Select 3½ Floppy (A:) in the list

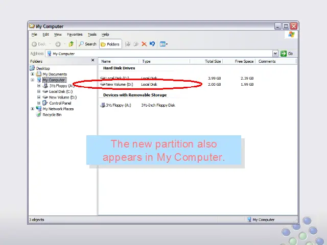click(x=119, y=106)
